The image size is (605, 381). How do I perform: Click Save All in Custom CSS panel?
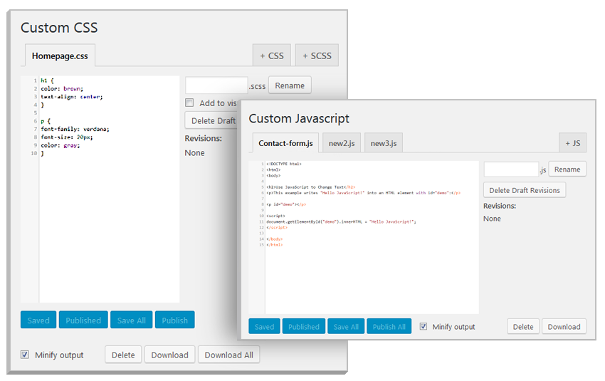click(x=131, y=320)
